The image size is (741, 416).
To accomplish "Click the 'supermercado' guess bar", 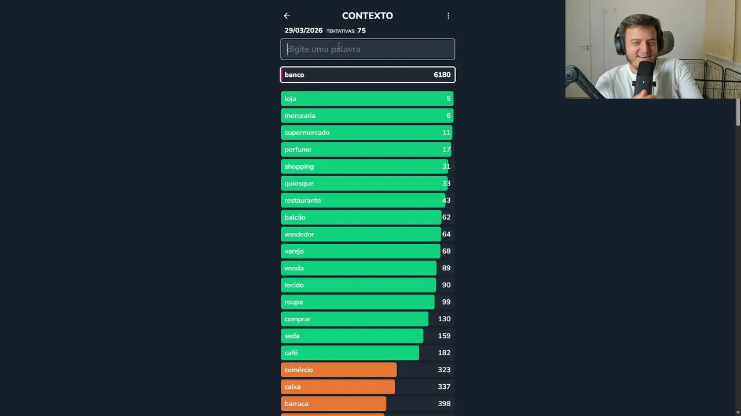I will [368, 132].
